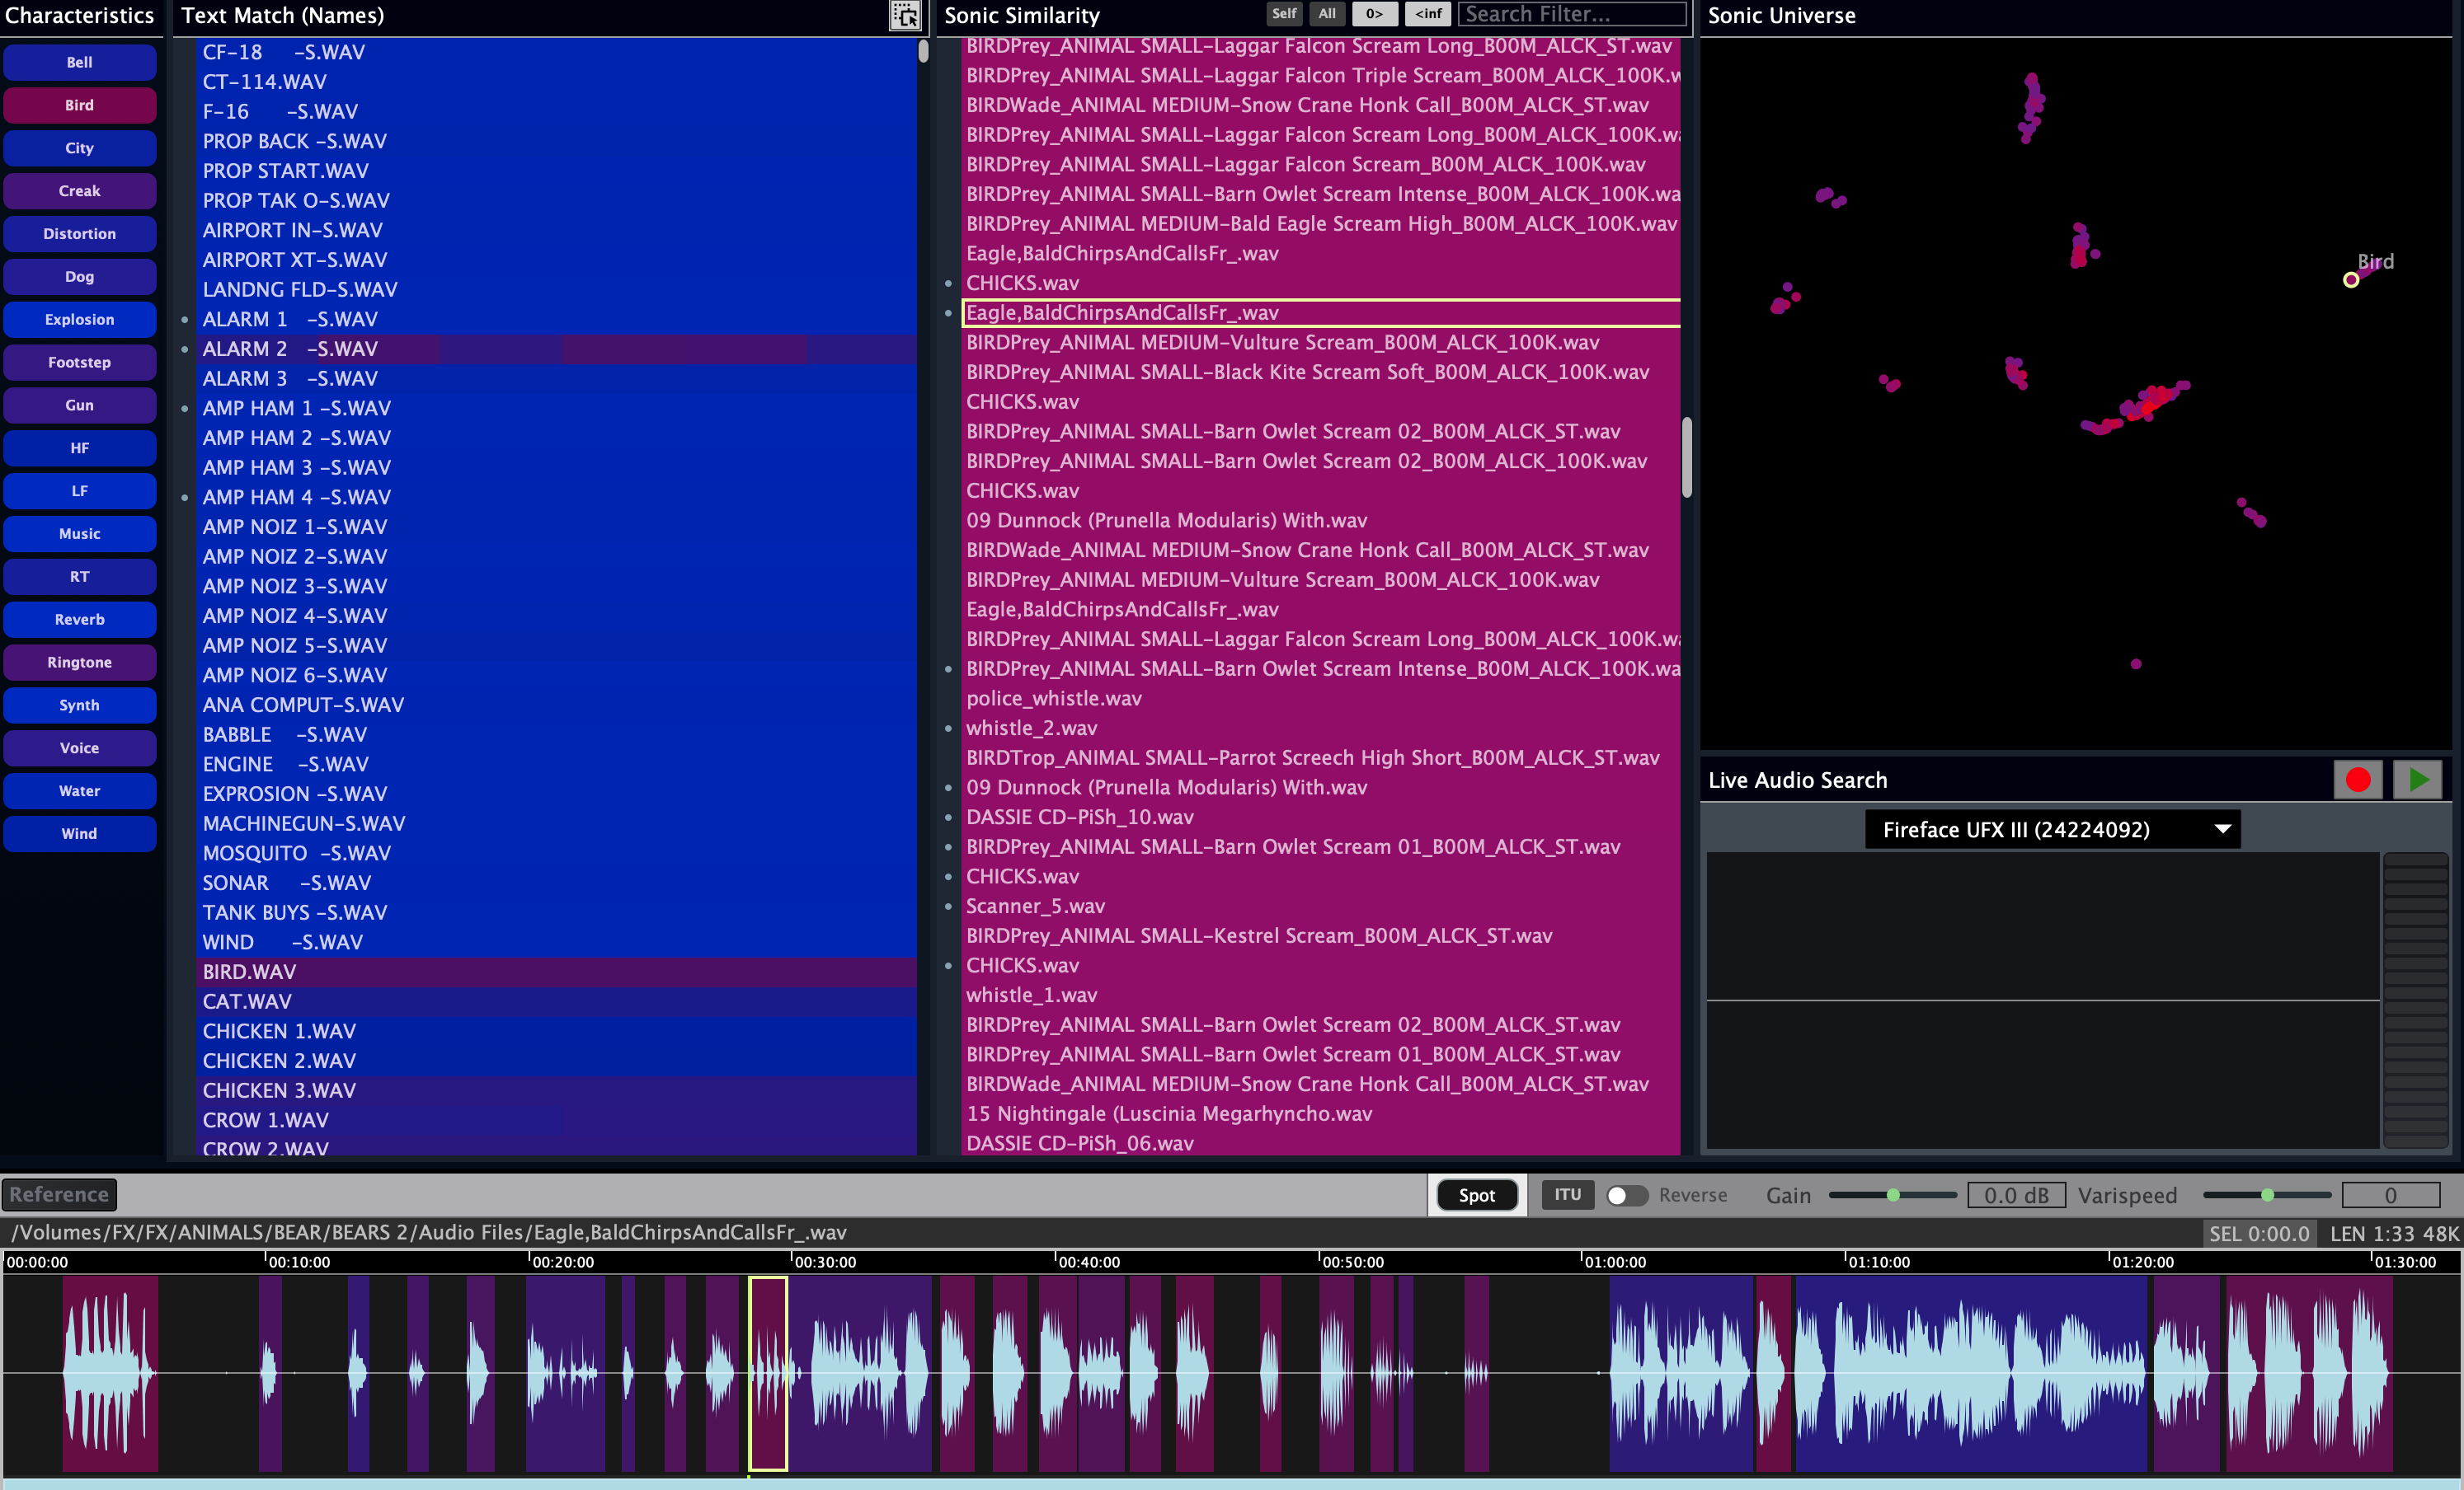Select the Explosion characteristic tag
Viewport: 2464px width, 1490px height.
(79, 320)
